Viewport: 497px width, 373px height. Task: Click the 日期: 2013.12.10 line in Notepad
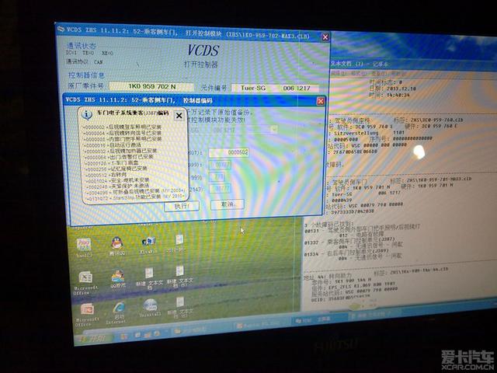(392, 89)
